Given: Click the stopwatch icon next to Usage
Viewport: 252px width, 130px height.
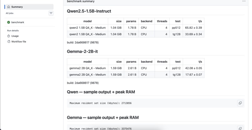Looking at the screenshot, I should 9,36.
